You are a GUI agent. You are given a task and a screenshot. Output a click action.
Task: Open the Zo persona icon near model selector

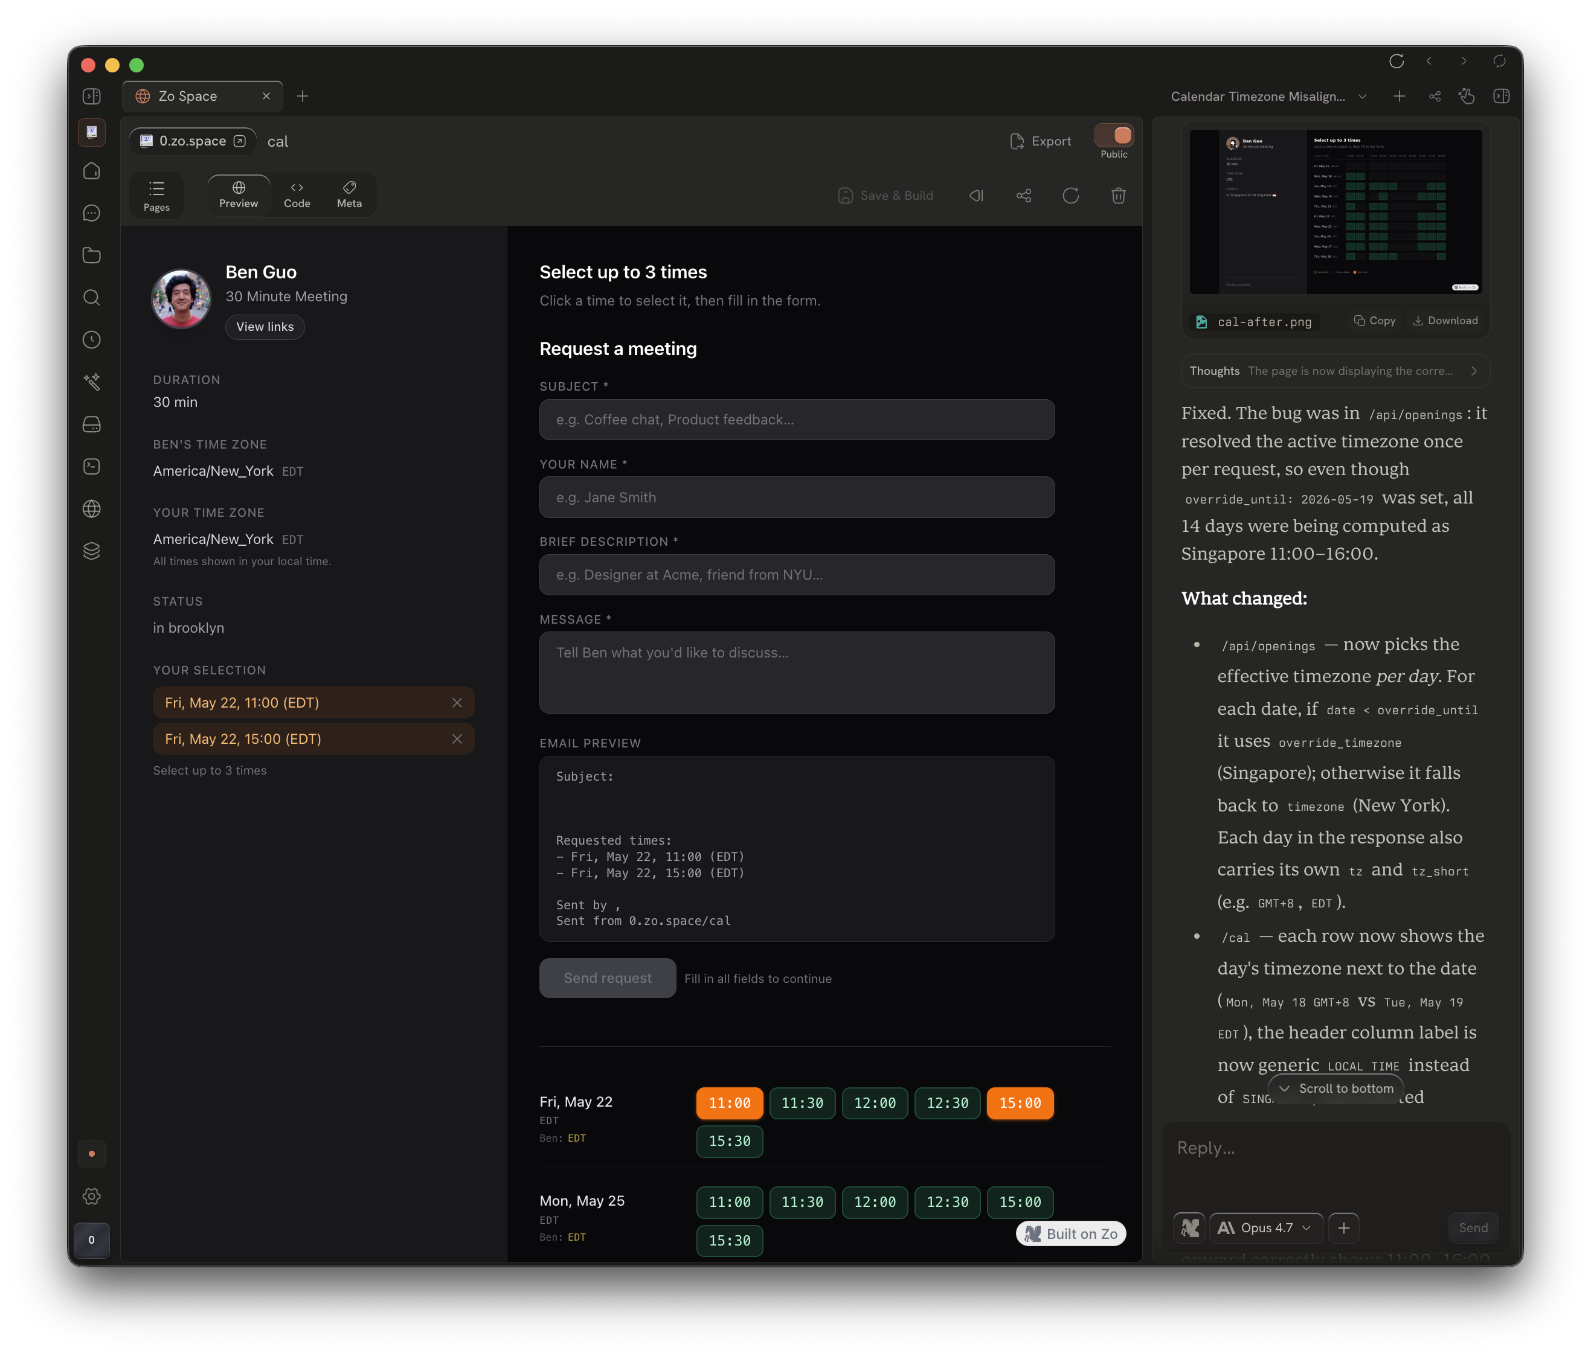tap(1190, 1228)
